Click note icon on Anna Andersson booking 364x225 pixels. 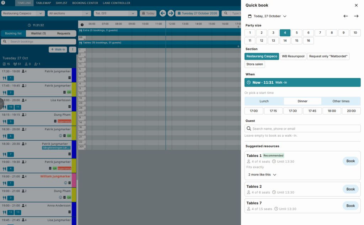[x=69, y=212]
